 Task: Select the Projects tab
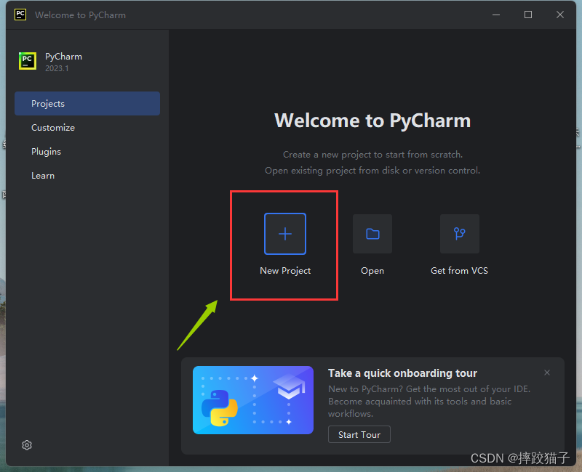click(87, 103)
